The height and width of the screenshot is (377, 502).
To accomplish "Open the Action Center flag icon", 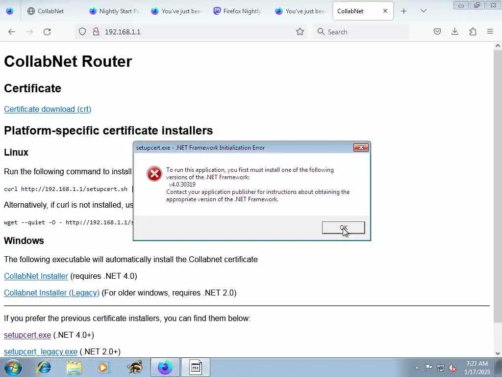I will [x=428, y=367].
